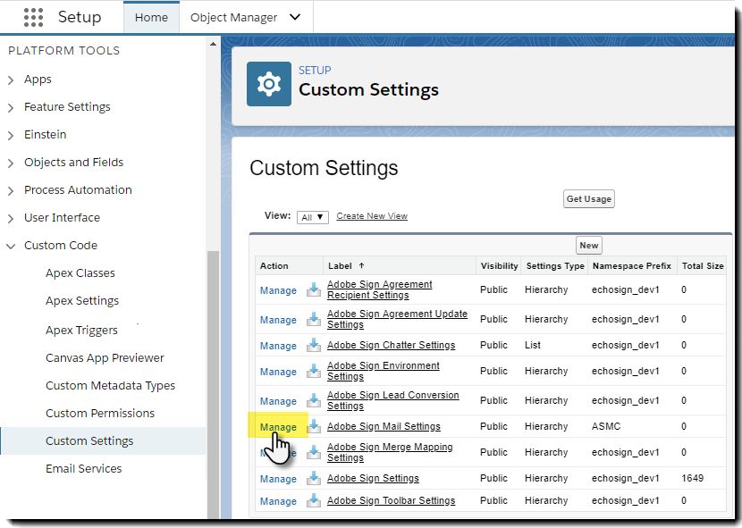The image size is (742, 528).
Task: Open Adobe Sign Agreement Update Settings link
Action: [397, 319]
